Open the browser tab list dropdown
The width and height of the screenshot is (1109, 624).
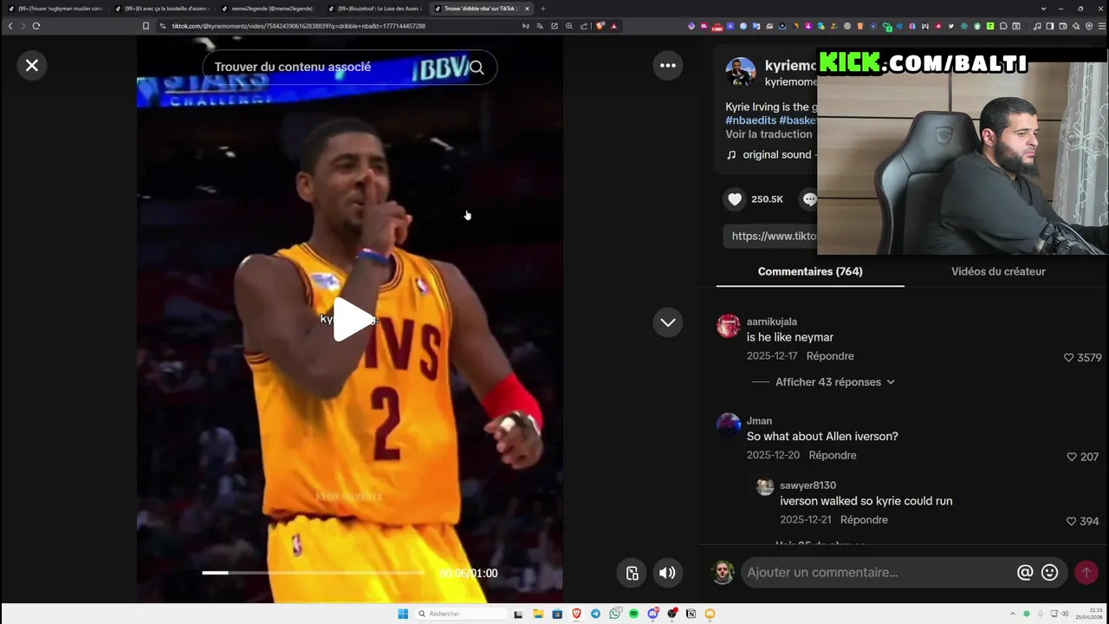click(1043, 9)
